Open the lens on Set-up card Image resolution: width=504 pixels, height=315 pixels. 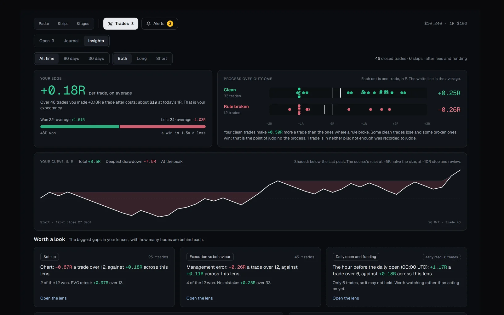54,298
